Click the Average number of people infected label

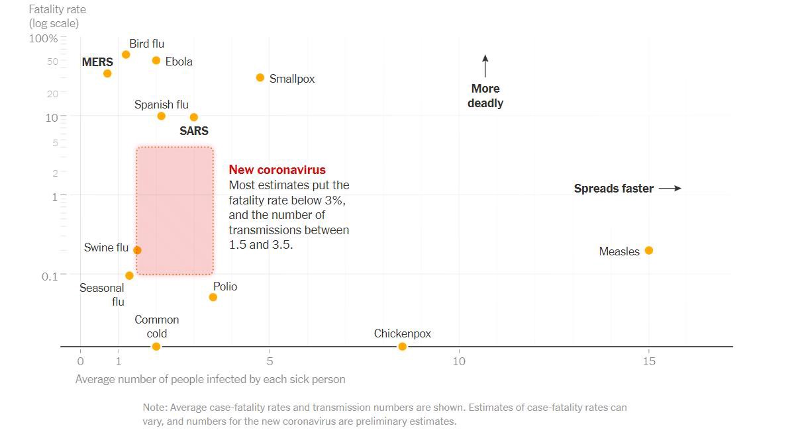pos(210,379)
